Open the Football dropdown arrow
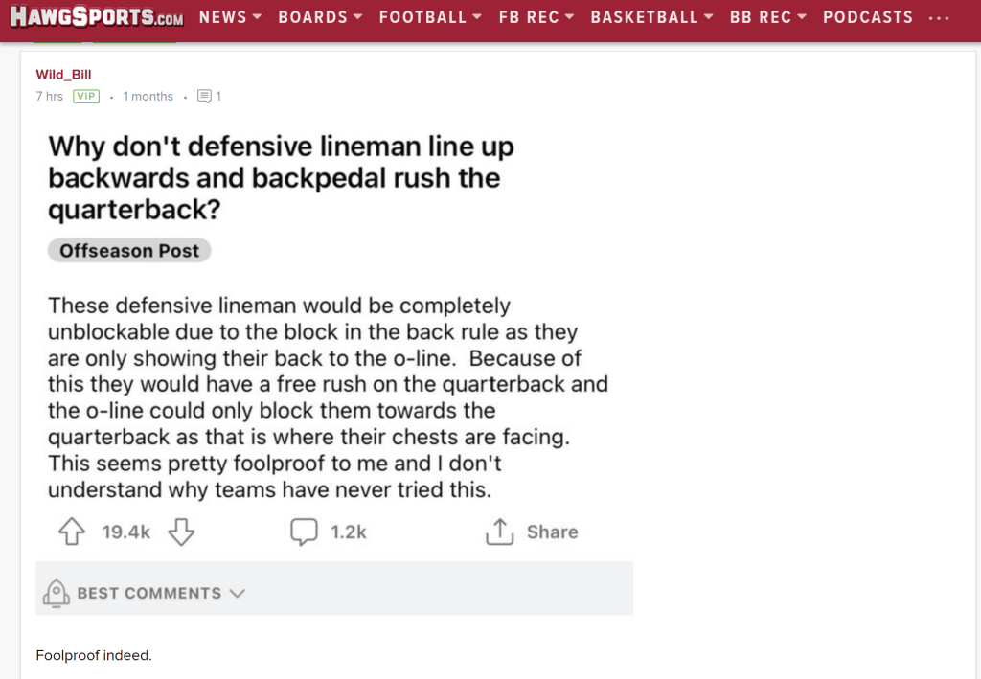 475,17
